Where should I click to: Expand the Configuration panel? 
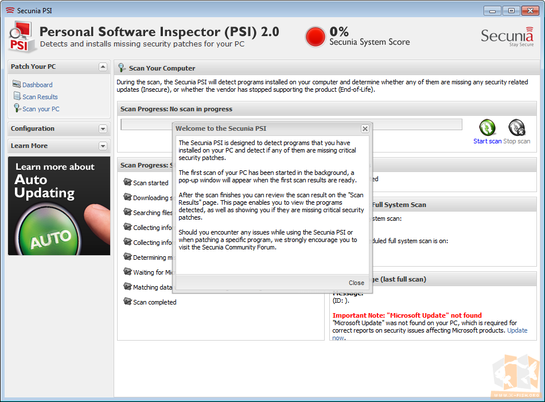point(103,128)
